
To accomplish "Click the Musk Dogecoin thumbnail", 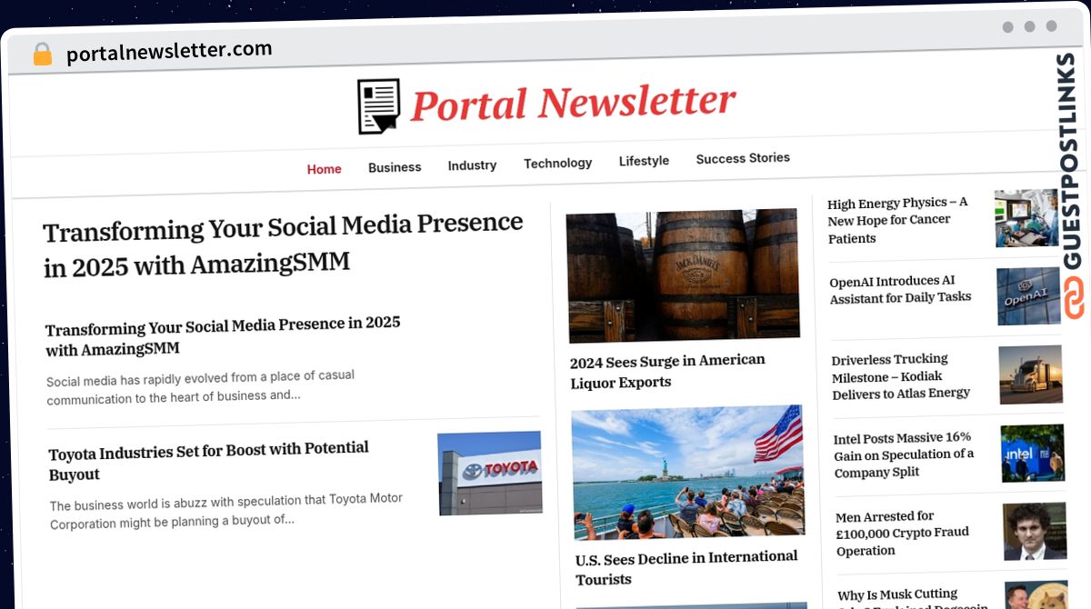I will (1036, 595).
